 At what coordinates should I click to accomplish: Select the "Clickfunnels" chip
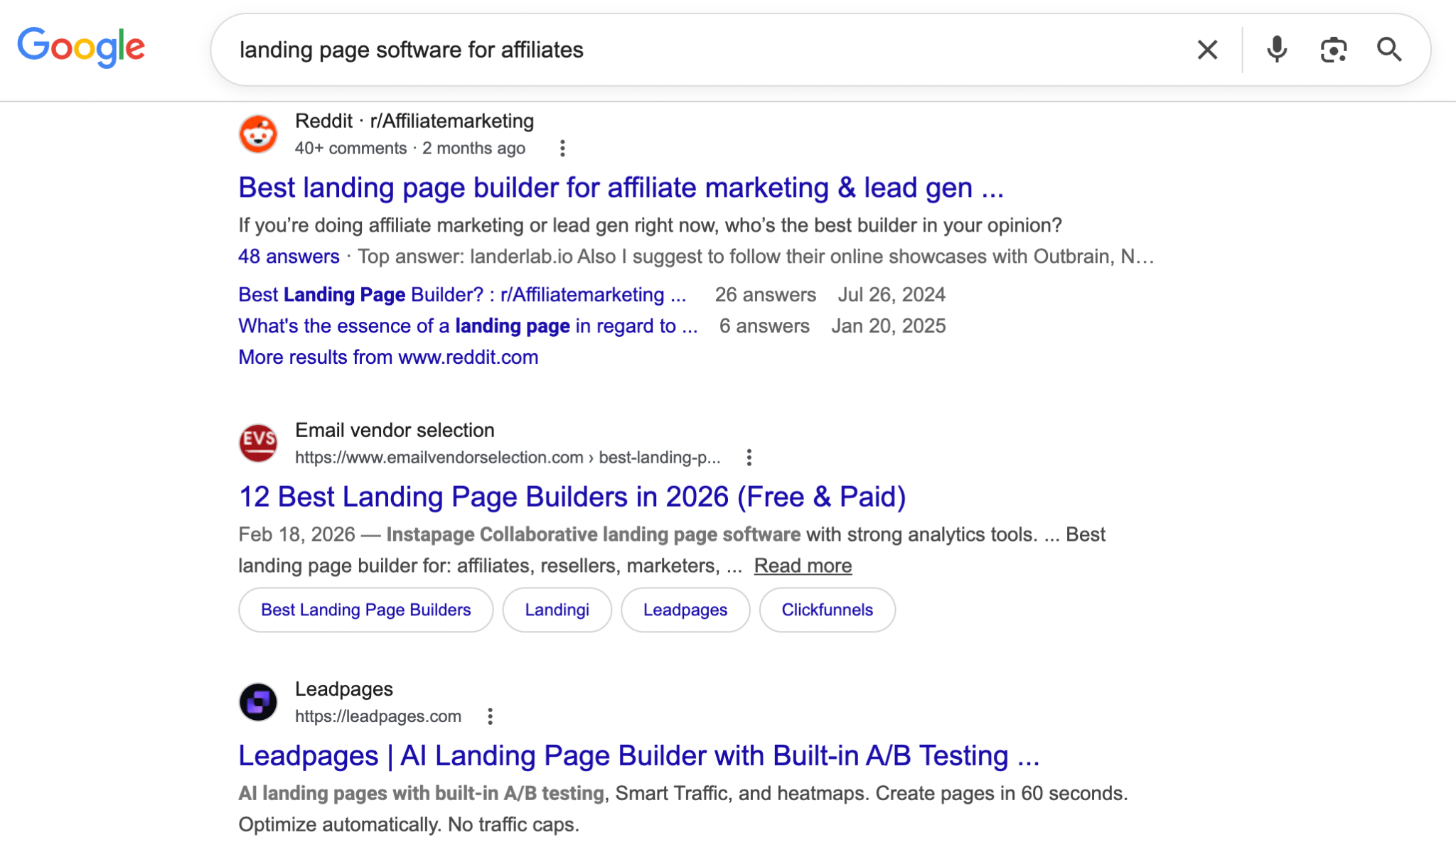coord(827,610)
